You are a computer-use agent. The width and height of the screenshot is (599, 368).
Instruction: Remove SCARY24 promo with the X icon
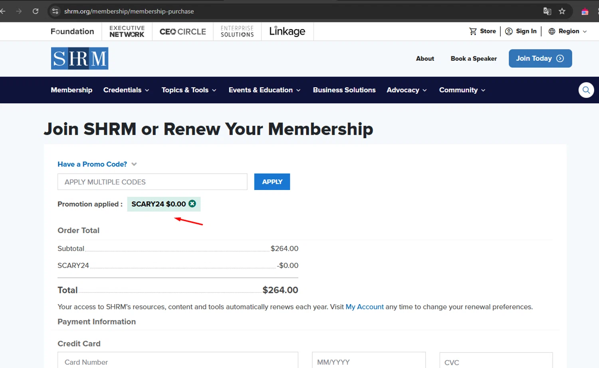(x=192, y=204)
